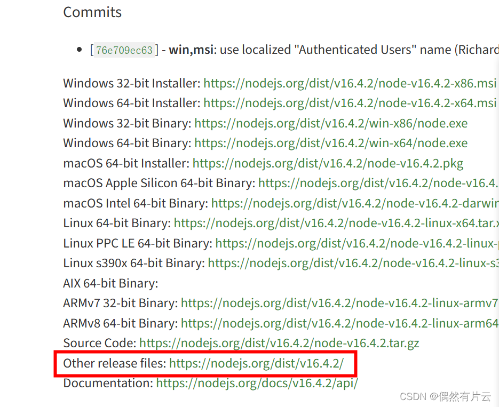Select the Commits heading text
The height and width of the screenshot is (407, 499).
click(x=92, y=12)
